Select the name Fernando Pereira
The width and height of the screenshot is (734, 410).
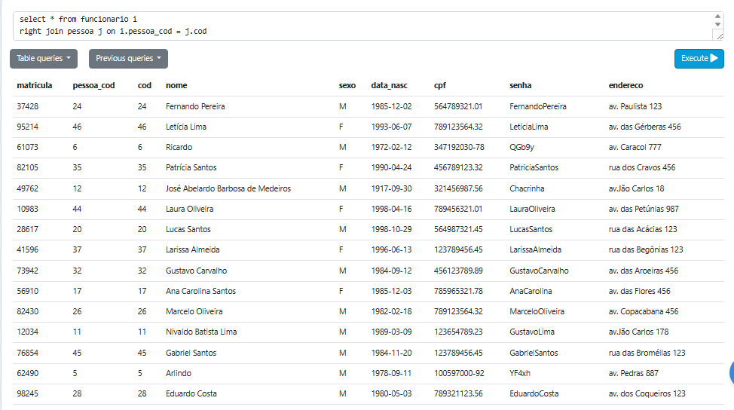(x=195, y=106)
